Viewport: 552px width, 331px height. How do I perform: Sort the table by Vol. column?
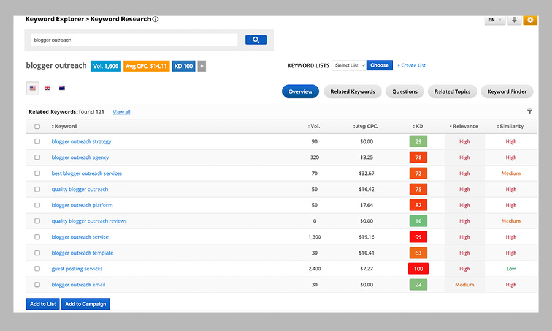click(x=314, y=127)
